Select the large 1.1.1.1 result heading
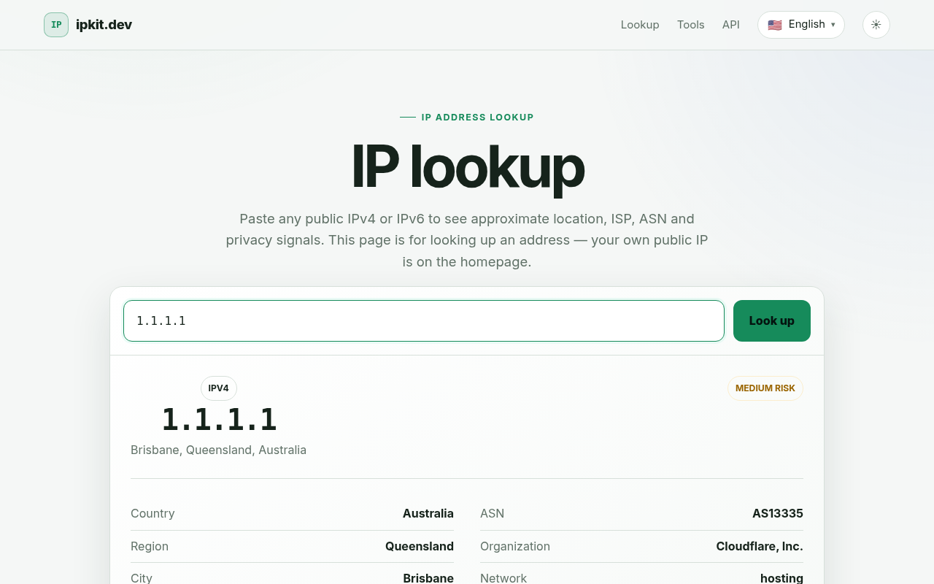The height and width of the screenshot is (584, 934). click(219, 420)
